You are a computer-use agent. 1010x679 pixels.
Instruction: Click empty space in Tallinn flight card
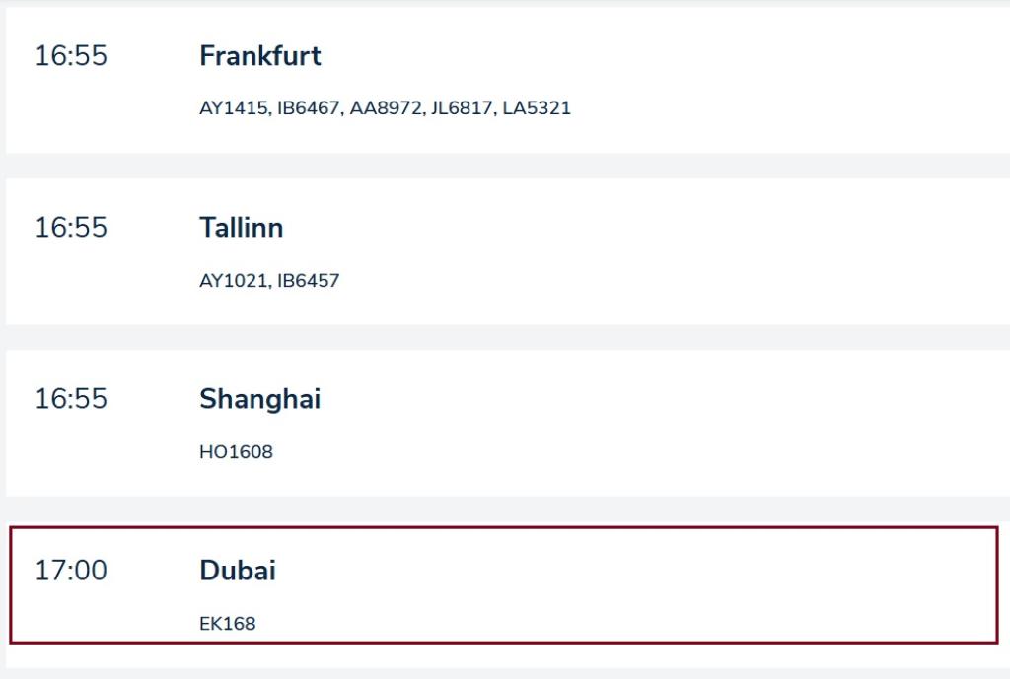coord(690,251)
